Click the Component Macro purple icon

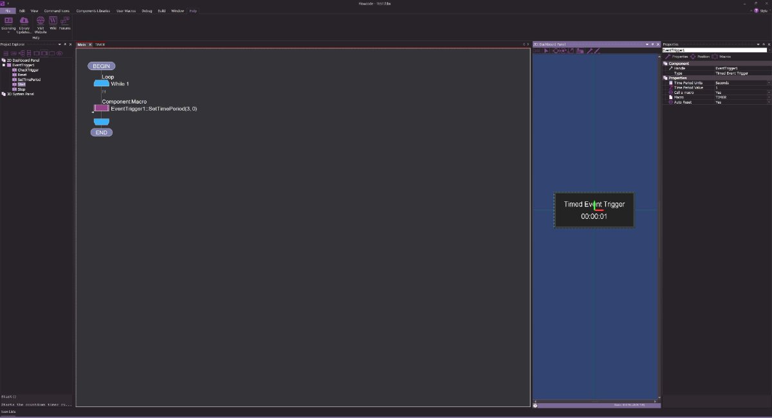point(102,108)
